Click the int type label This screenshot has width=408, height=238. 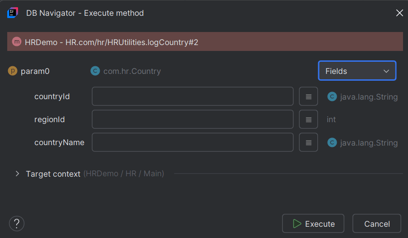(331, 119)
